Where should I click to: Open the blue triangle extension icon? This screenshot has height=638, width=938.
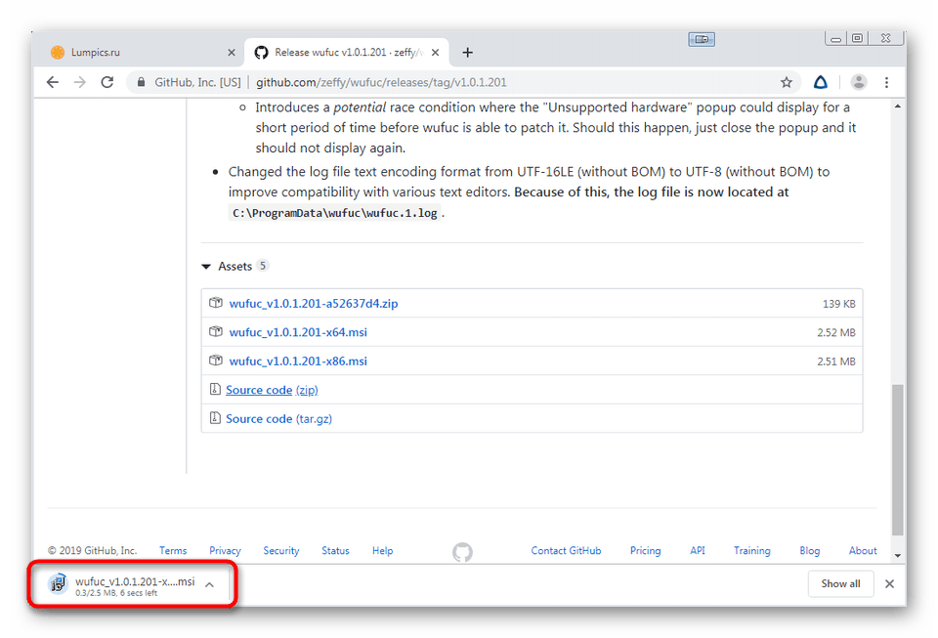point(820,82)
